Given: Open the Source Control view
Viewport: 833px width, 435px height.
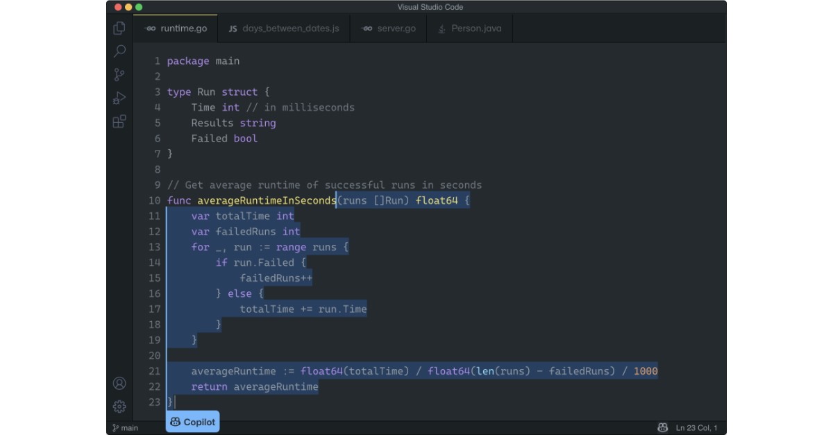Looking at the screenshot, I should click(x=119, y=75).
